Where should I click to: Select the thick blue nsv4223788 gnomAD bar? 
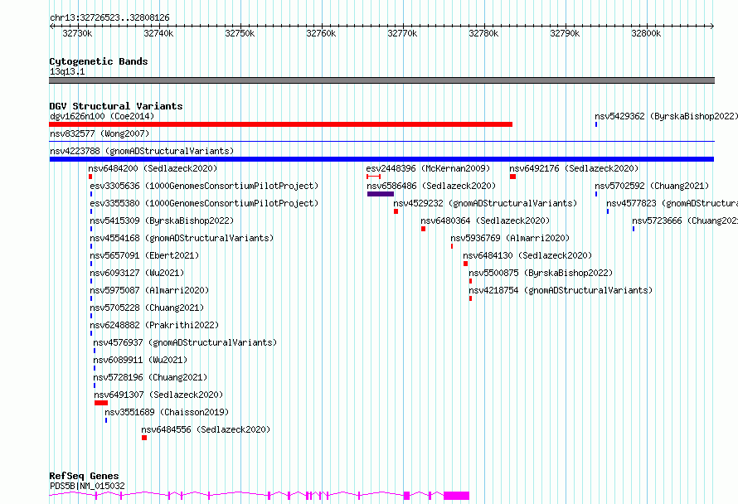pyautogui.click(x=381, y=159)
